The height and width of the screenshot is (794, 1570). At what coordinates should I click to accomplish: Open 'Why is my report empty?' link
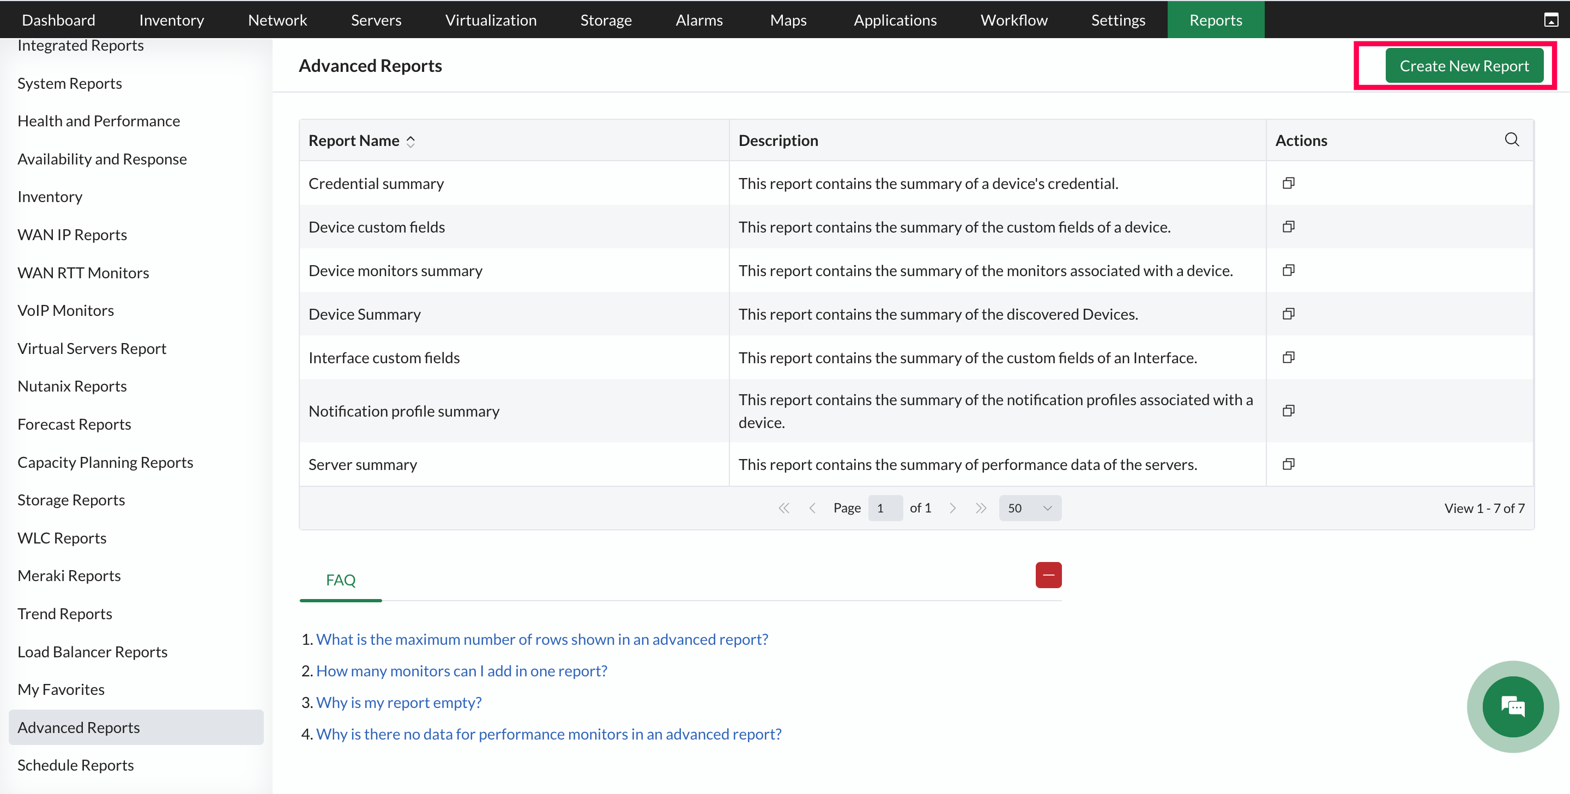[398, 702]
